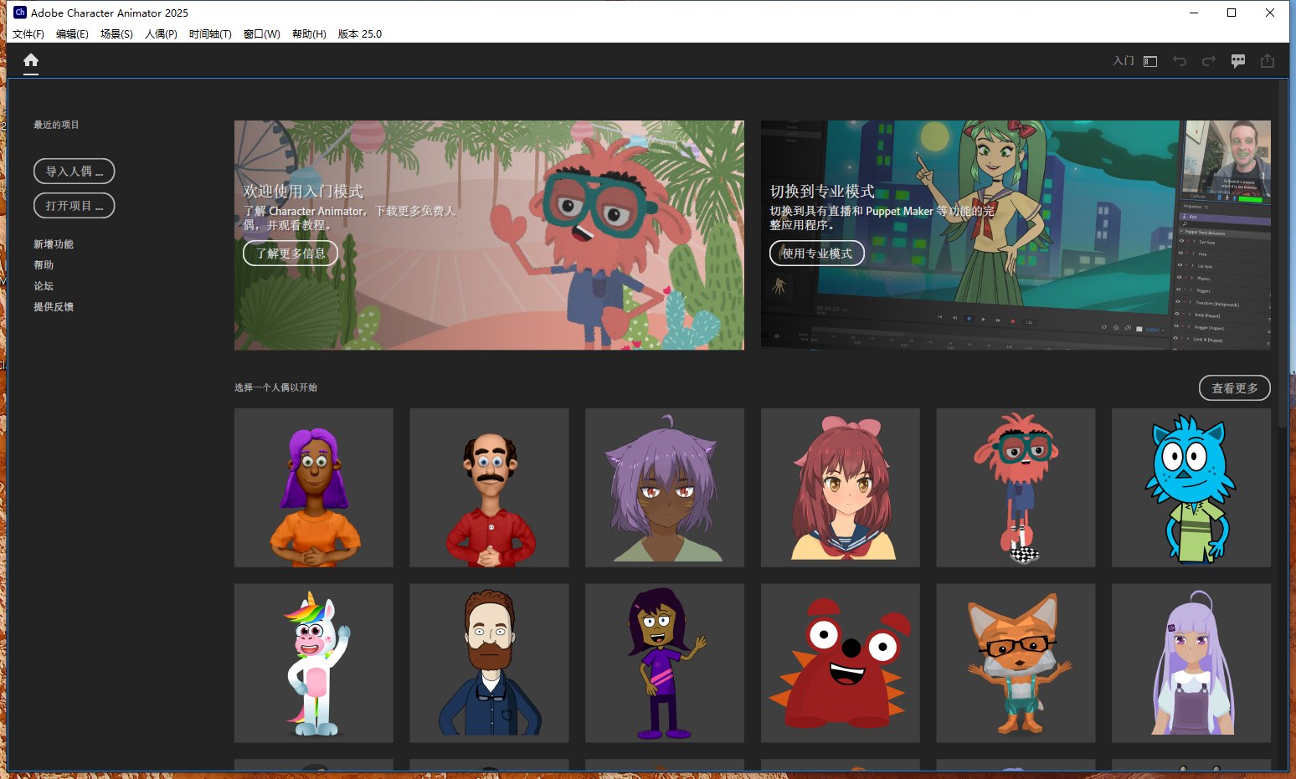Open the 时间轴 menu
The width and height of the screenshot is (1296, 779).
210,33
